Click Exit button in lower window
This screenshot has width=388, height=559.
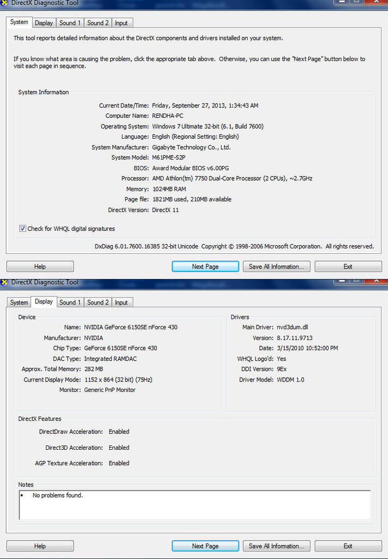click(x=348, y=546)
